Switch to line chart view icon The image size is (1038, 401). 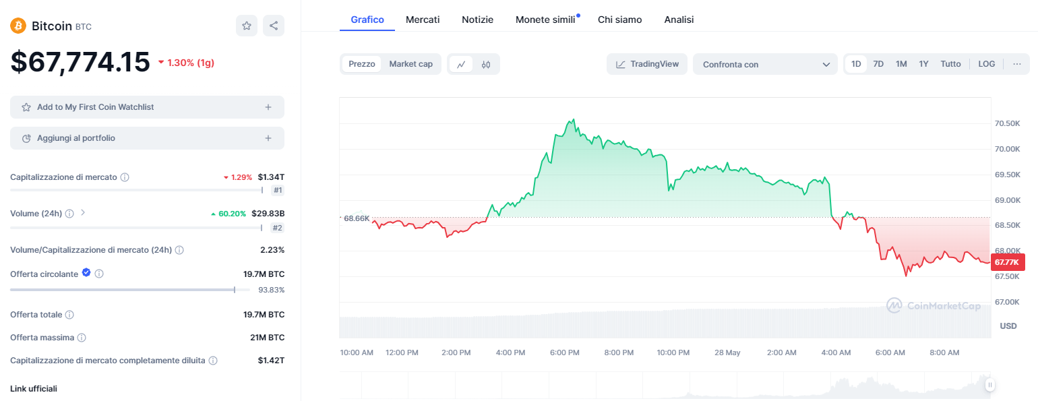(461, 64)
